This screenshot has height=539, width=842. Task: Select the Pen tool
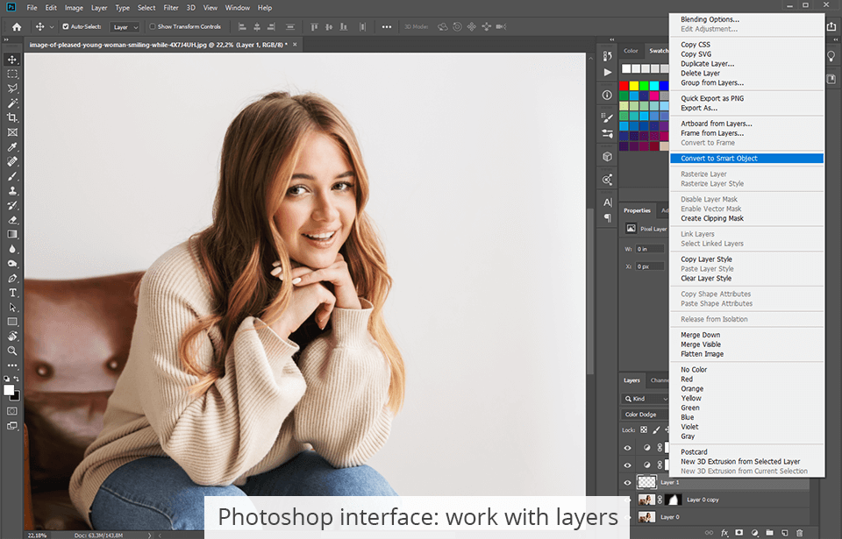point(12,278)
